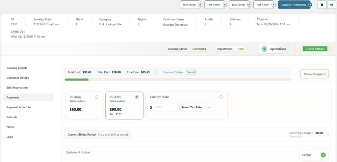Image resolution: width=337 pixels, height=162 pixels.
Task: Open the Registration none selector
Action: (241, 49)
